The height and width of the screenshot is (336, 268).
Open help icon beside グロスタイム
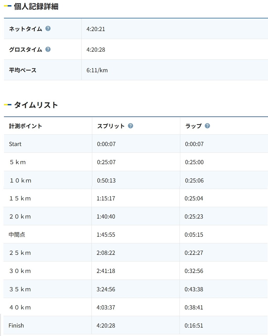coord(48,49)
